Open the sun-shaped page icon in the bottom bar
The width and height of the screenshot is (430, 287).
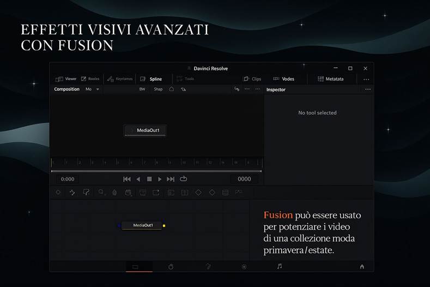[x=244, y=267]
